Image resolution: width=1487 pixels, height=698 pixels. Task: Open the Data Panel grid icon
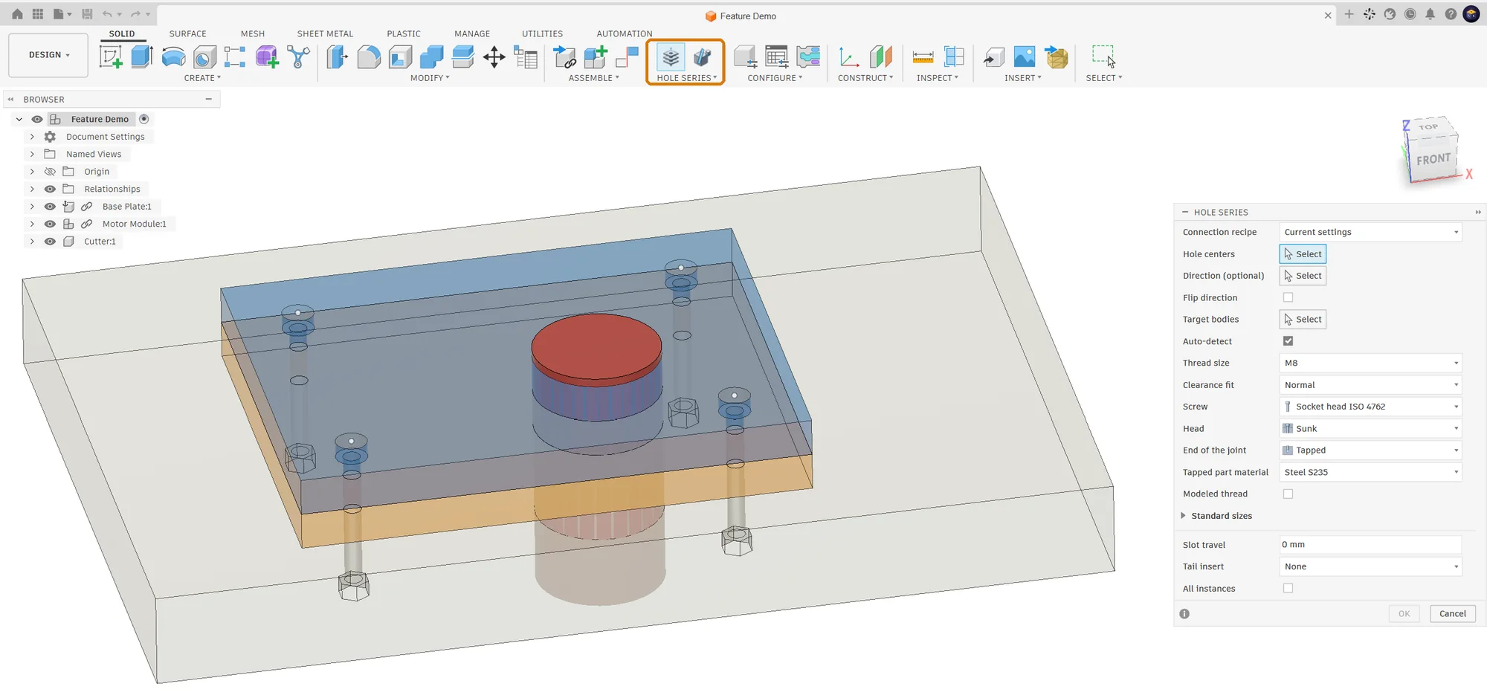click(38, 14)
